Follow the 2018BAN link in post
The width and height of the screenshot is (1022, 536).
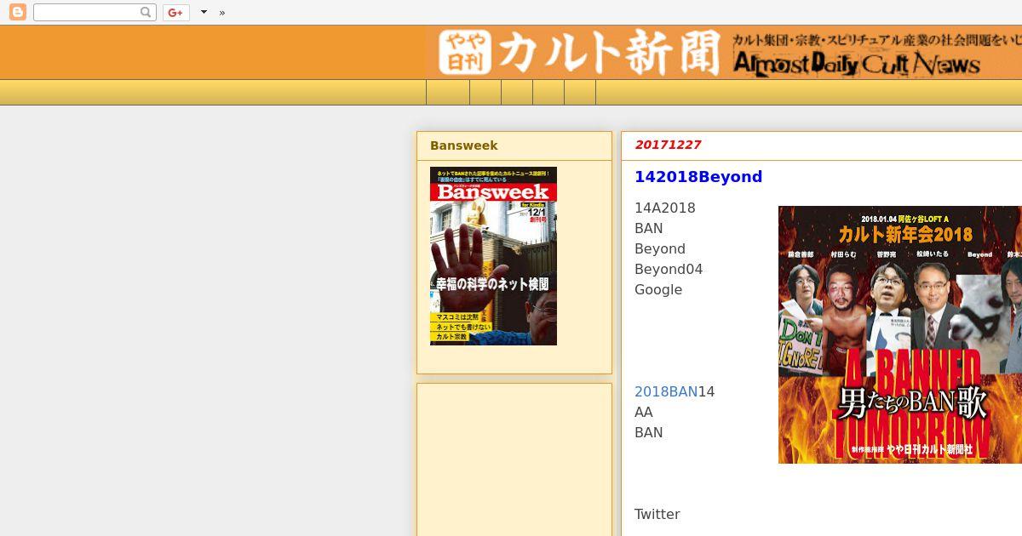click(x=666, y=391)
